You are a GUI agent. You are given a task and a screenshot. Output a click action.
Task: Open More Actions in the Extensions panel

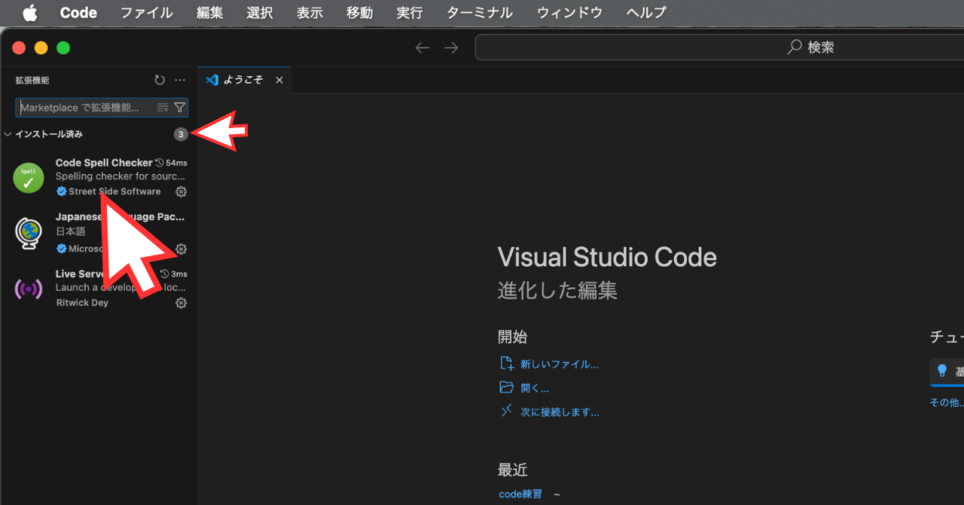tap(179, 79)
